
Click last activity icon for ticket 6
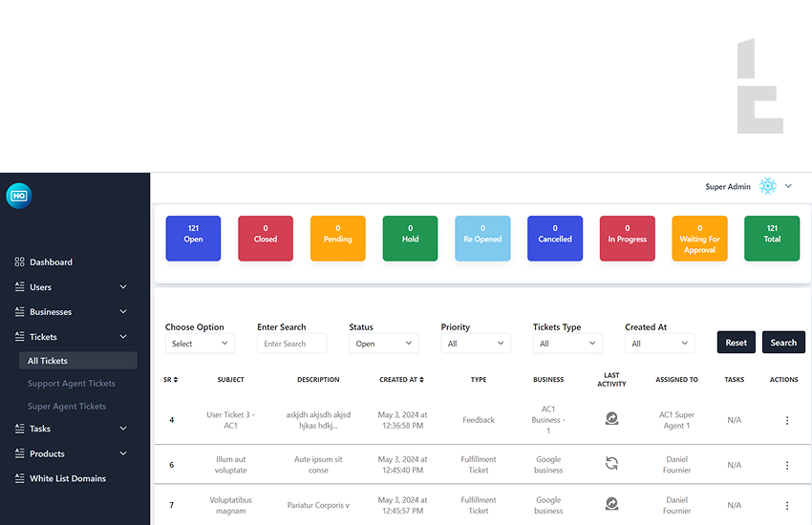611,464
